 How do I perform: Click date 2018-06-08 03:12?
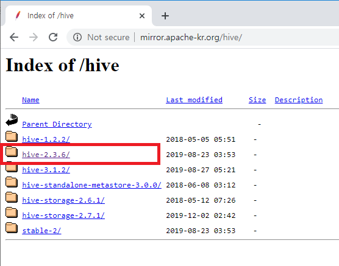(201, 185)
